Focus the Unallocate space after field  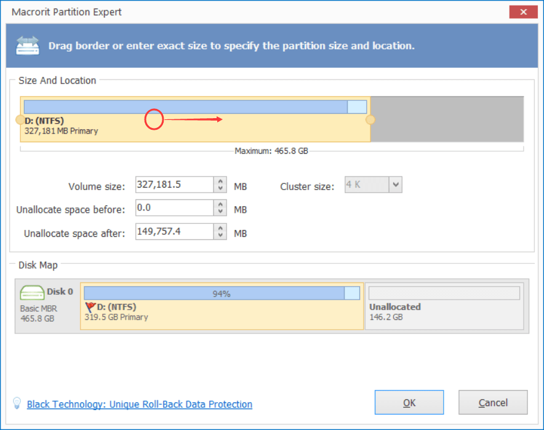(x=175, y=232)
